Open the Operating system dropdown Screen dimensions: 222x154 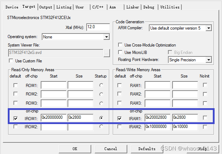(x=76, y=37)
